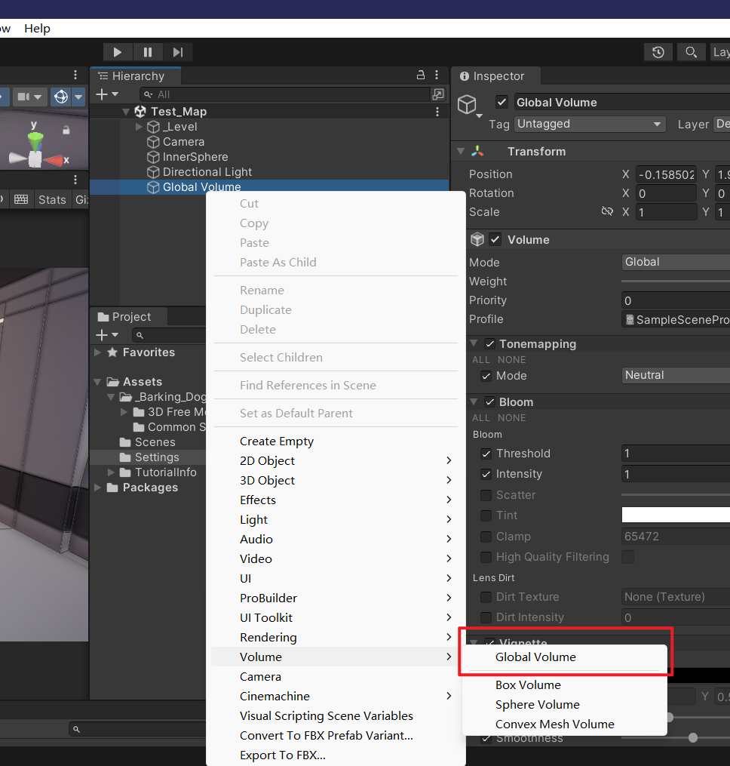Click the Position X input field

click(666, 174)
